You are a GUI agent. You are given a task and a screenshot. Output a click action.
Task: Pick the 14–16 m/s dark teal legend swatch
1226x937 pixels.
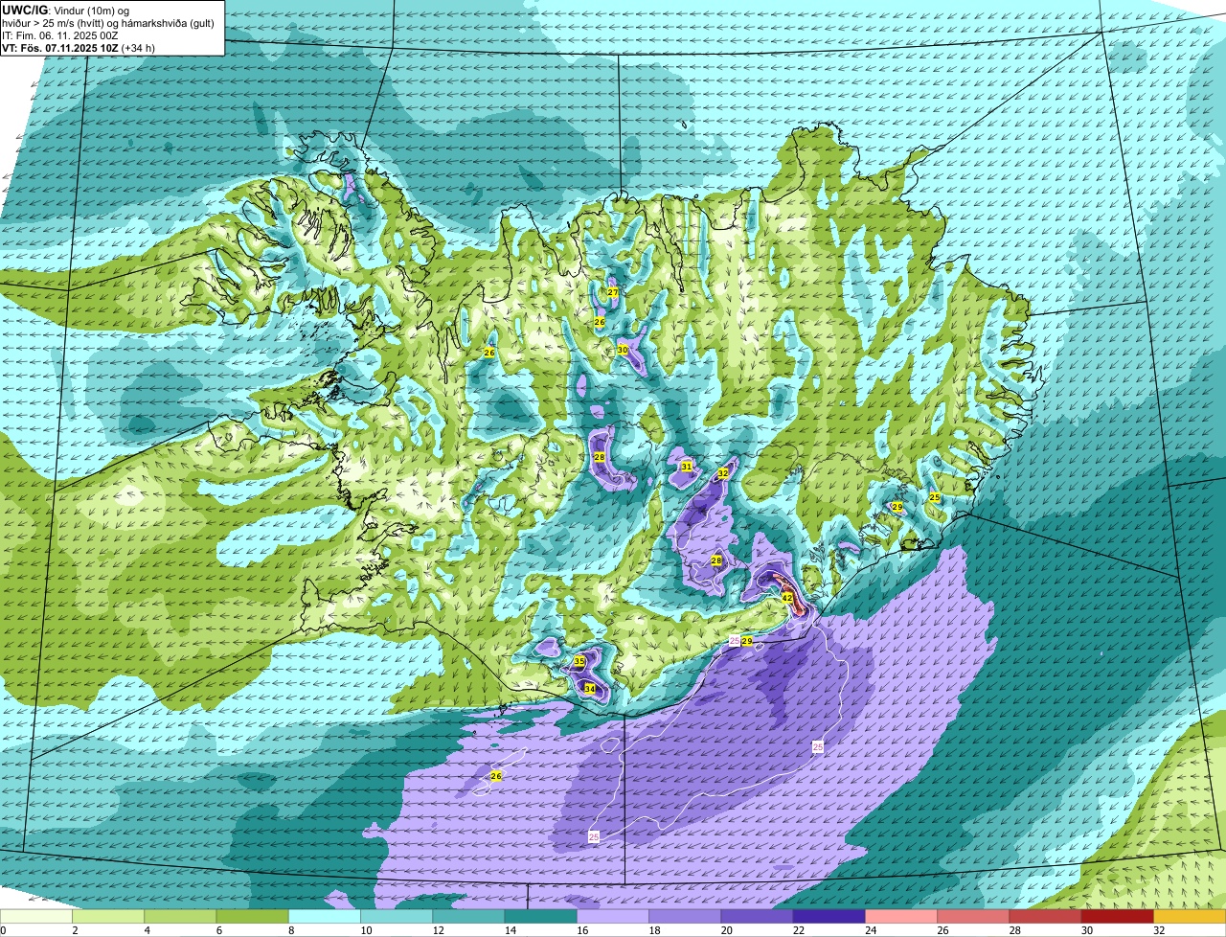pos(541,917)
